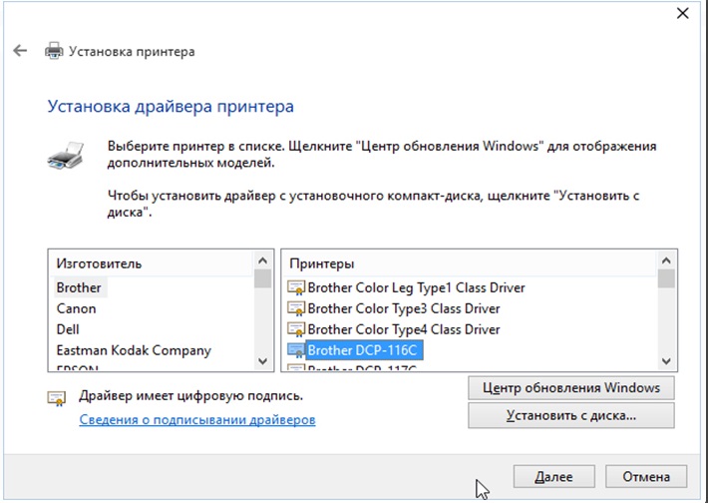
Task: Select Brother in the manufacturer list
Action: tap(79, 287)
